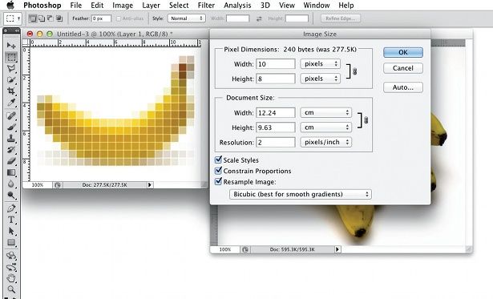Screen dimensions: 493x299
Task: Select the Eyedropper tool
Action: pyautogui.click(x=11, y=103)
